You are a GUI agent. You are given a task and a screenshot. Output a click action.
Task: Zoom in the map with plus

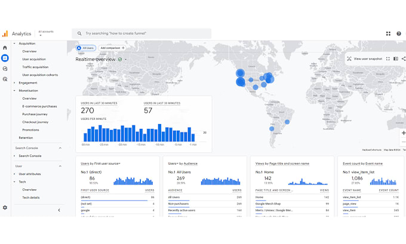[404, 133]
